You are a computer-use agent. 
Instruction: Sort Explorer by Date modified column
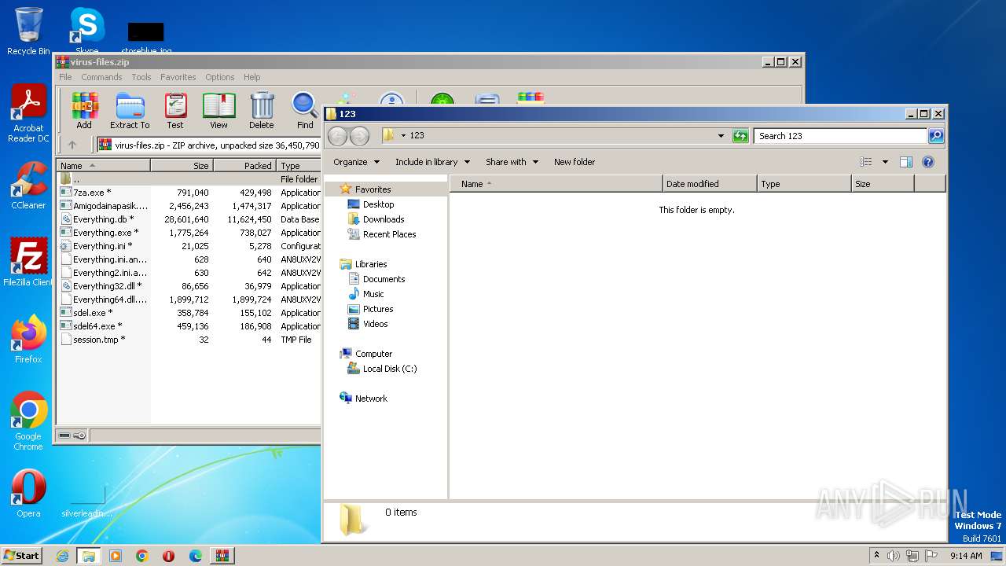pyautogui.click(x=710, y=184)
